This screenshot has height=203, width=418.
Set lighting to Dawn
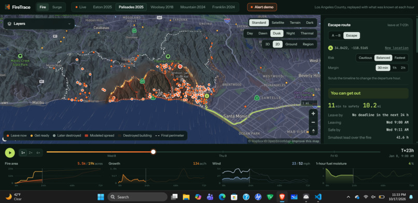click(262, 34)
